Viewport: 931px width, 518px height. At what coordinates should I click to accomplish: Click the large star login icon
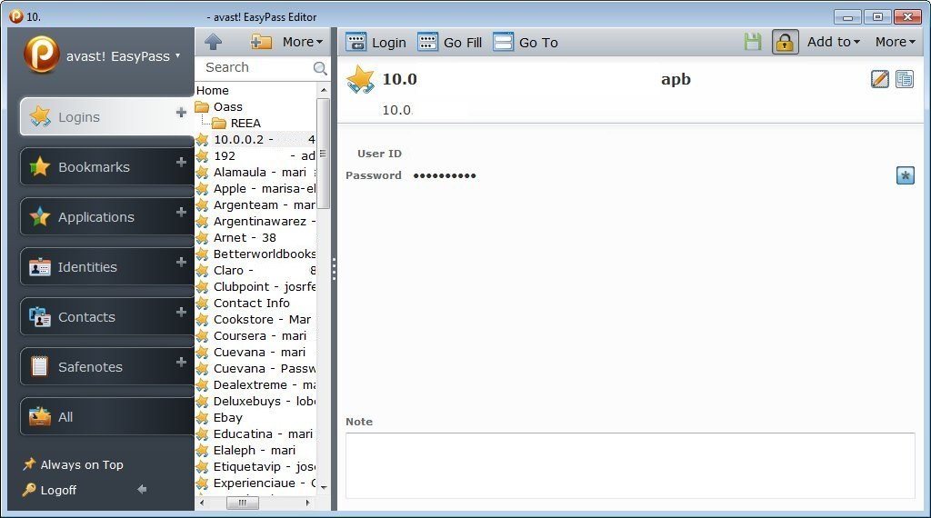360,79
